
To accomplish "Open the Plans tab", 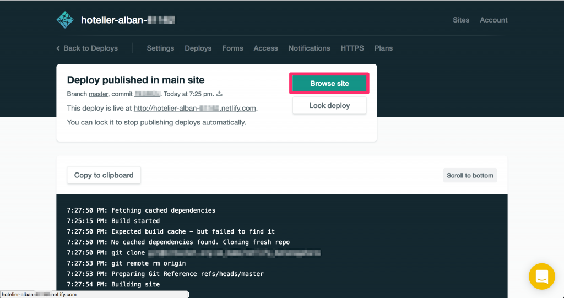I will click(383, 48).
